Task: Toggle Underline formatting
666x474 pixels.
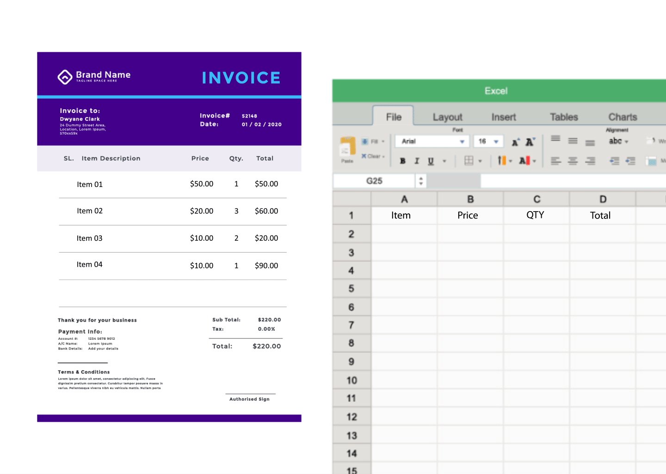Action: [x=431, y=161]
